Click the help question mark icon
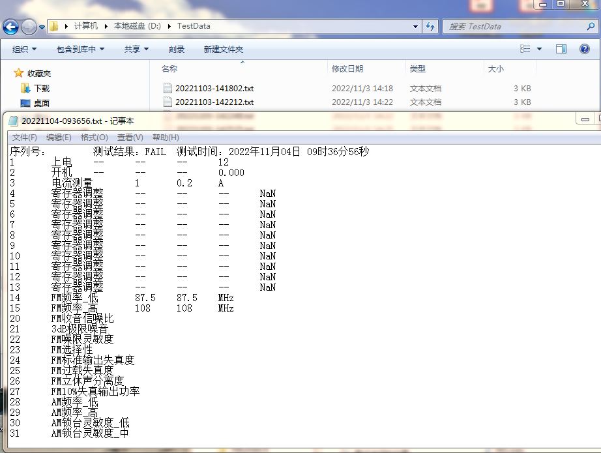Image resolution: width=601 pixels, height=453 pixels. pyautogui.click(x=585, y=49)
